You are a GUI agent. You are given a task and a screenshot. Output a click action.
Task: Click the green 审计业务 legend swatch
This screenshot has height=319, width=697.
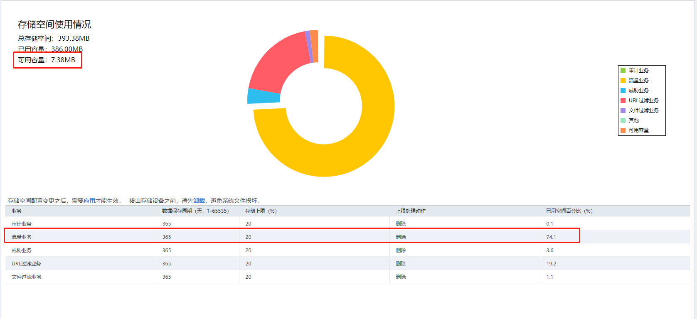tap(623, 71)
